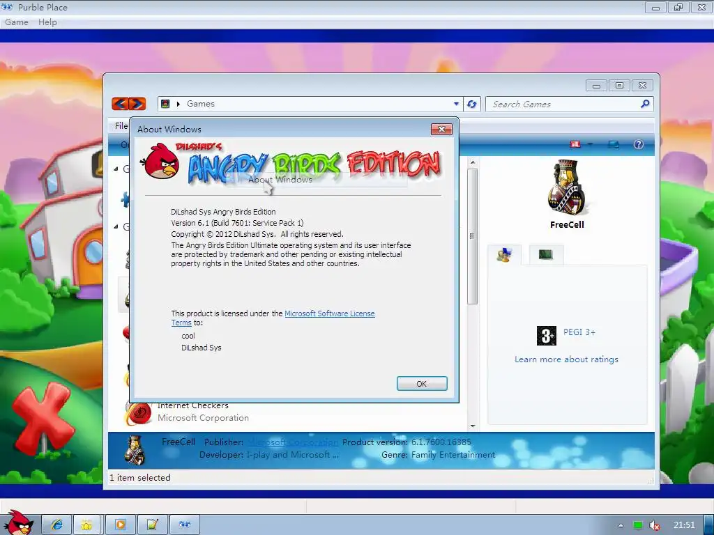
Task: Click the games list scrollbar thumb
Action: (x=472, y=237)
